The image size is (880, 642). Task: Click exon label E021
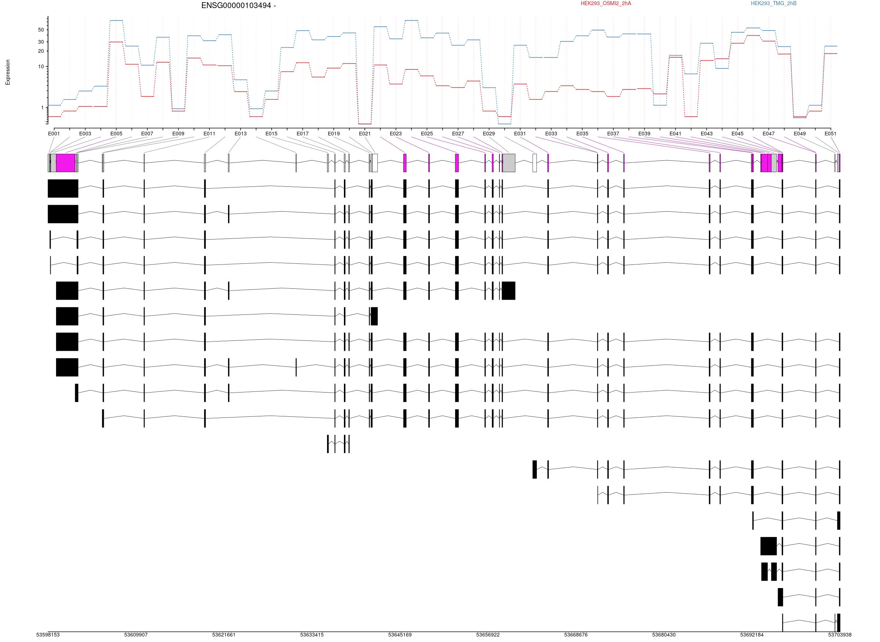[365, 134]
